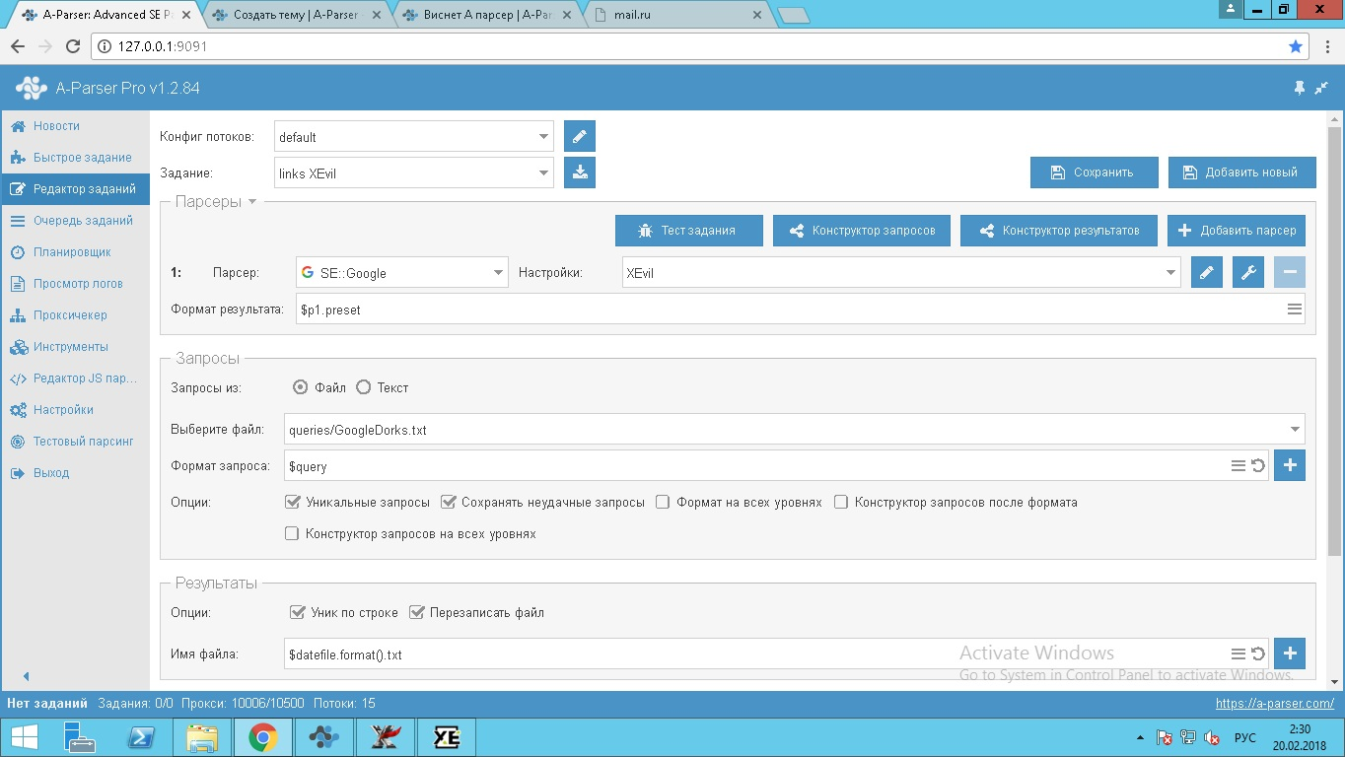
Task: Open the Настройки XEvil preset dropdown
Action: pos(900,273)
